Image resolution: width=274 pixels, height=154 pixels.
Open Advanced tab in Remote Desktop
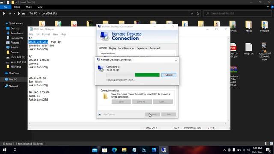click(155, 48)
